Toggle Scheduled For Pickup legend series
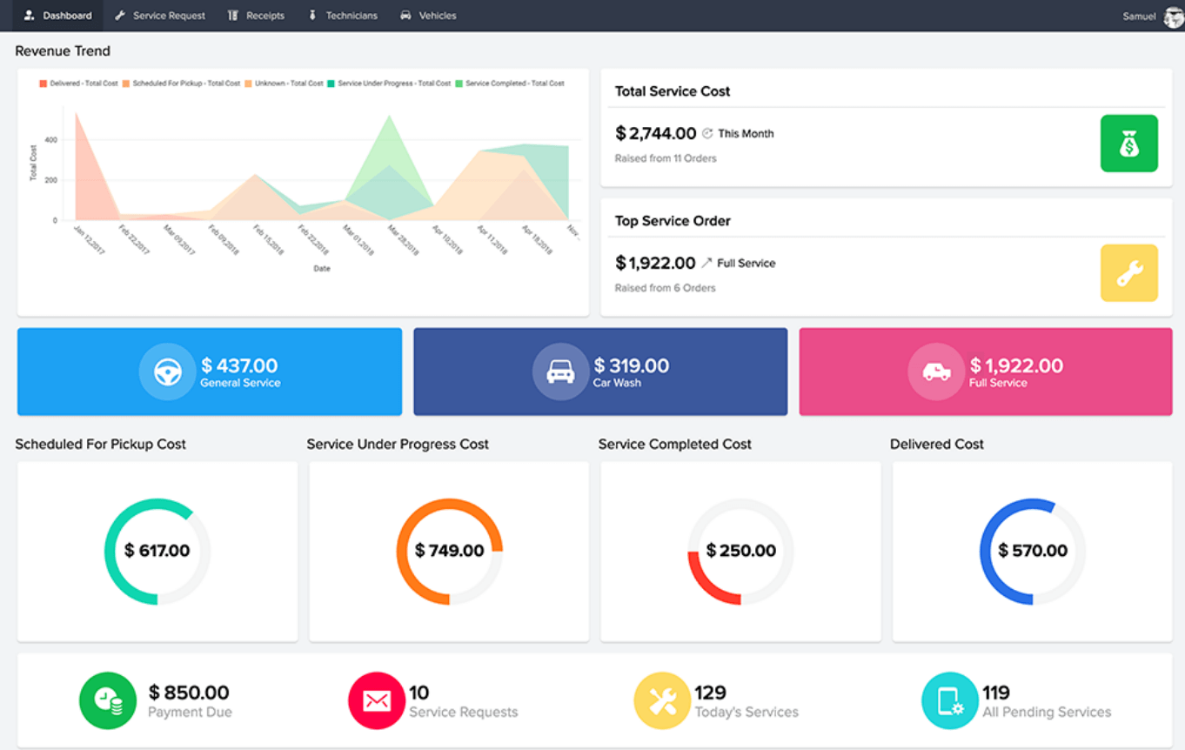The width and height of the screenshot is (1185, 750). 181,84
